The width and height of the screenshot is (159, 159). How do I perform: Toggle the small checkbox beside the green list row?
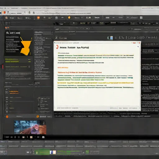[x=30, y=67]
